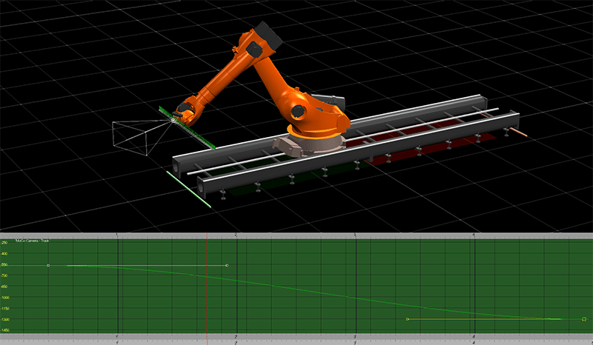Grab the white tangent handle of first keyframe
Viewport: 593px width, 345px height.
point(226,265)
